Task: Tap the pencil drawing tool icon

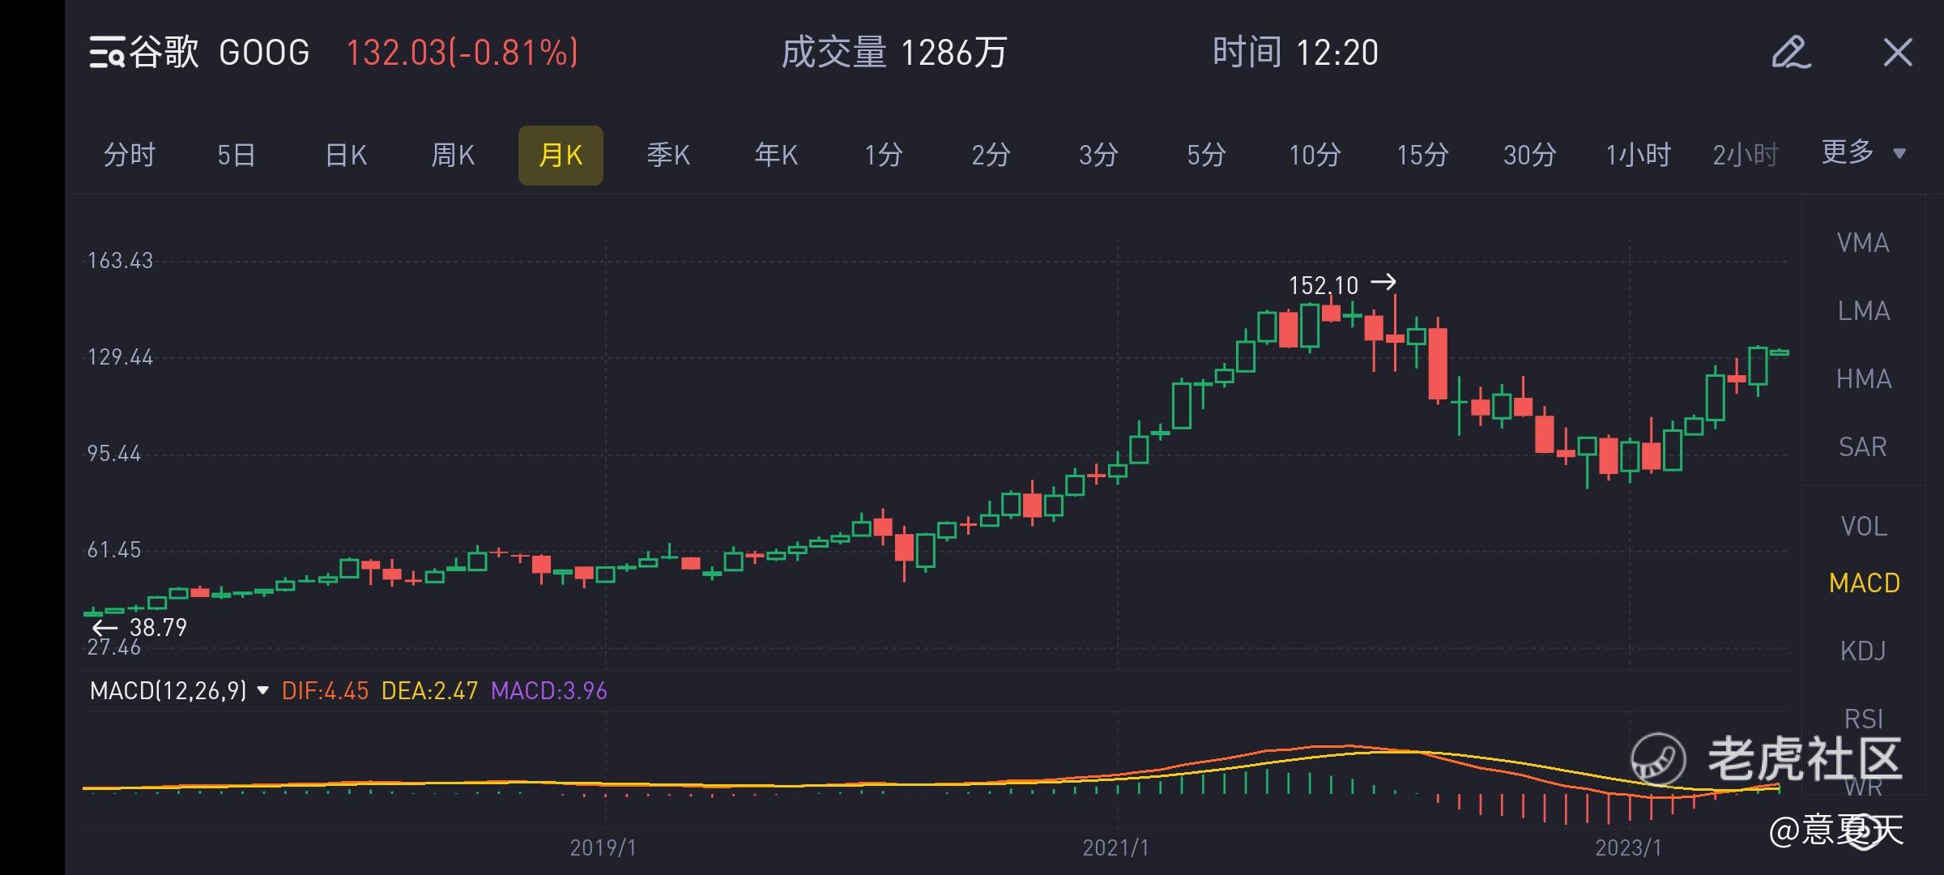Action: pos(1790,53)
